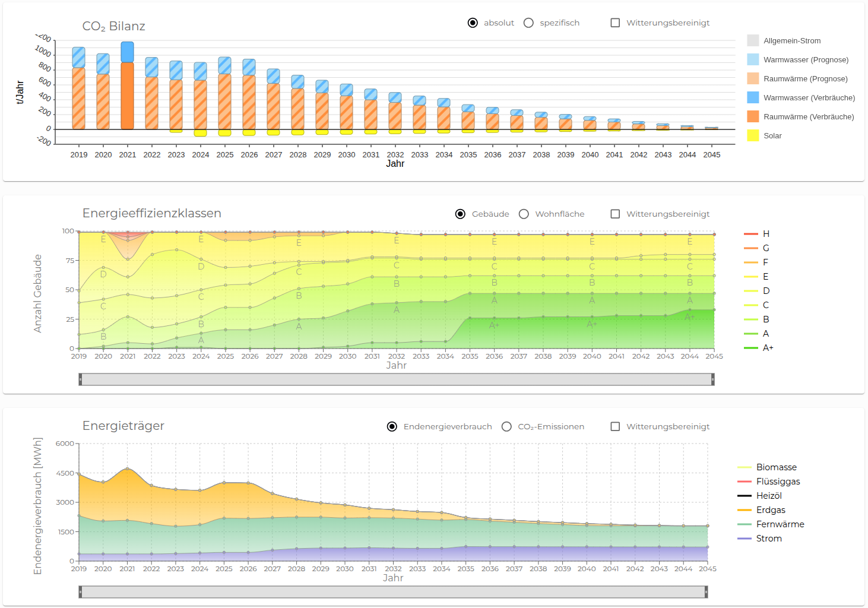
Task: Click Warmwasser (Verbräuche) legend color box
Action: click(753, 97)
